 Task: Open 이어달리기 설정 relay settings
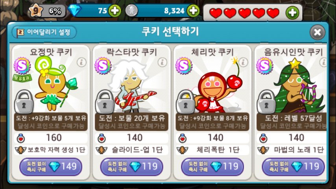(x=44, y=32)
